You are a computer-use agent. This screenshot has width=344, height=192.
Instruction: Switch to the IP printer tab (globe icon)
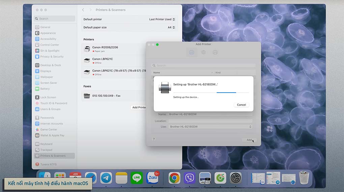[203, 52]
